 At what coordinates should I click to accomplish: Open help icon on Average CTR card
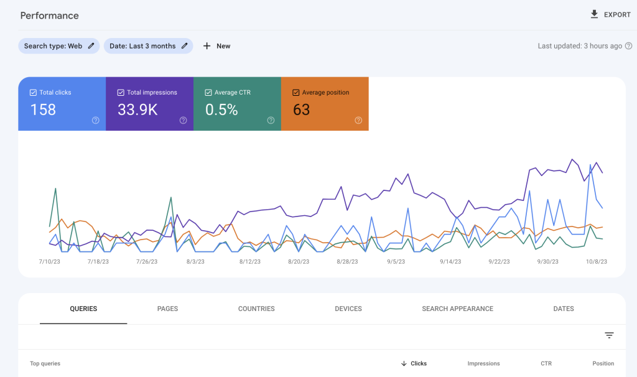click(x=271, y=120)
